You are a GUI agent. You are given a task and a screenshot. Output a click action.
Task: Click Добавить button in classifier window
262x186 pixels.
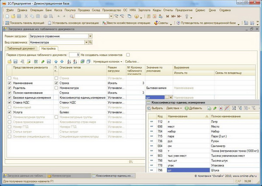click(193, 107)
